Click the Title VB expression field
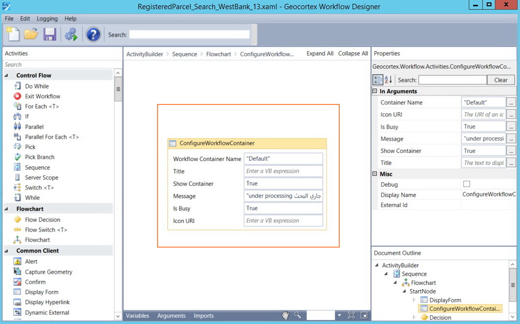The height and width of the screenshot is (324, 520). point(283,171)
